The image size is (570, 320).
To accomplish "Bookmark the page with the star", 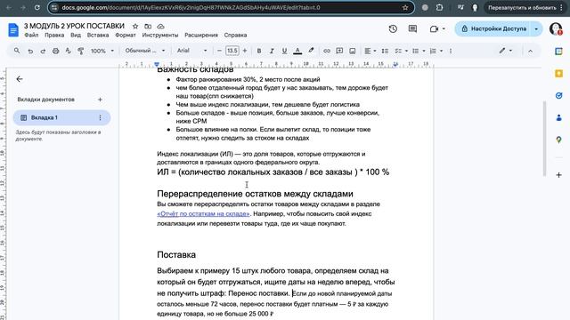I will pyautogui.click(x=405, y=7).
